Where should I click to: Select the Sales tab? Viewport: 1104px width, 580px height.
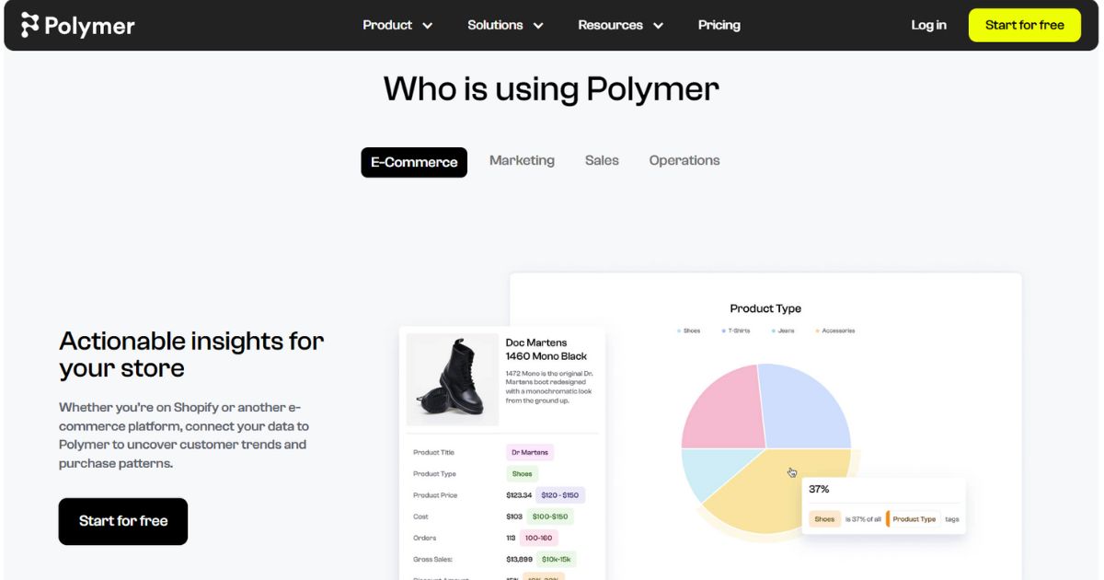602,160
